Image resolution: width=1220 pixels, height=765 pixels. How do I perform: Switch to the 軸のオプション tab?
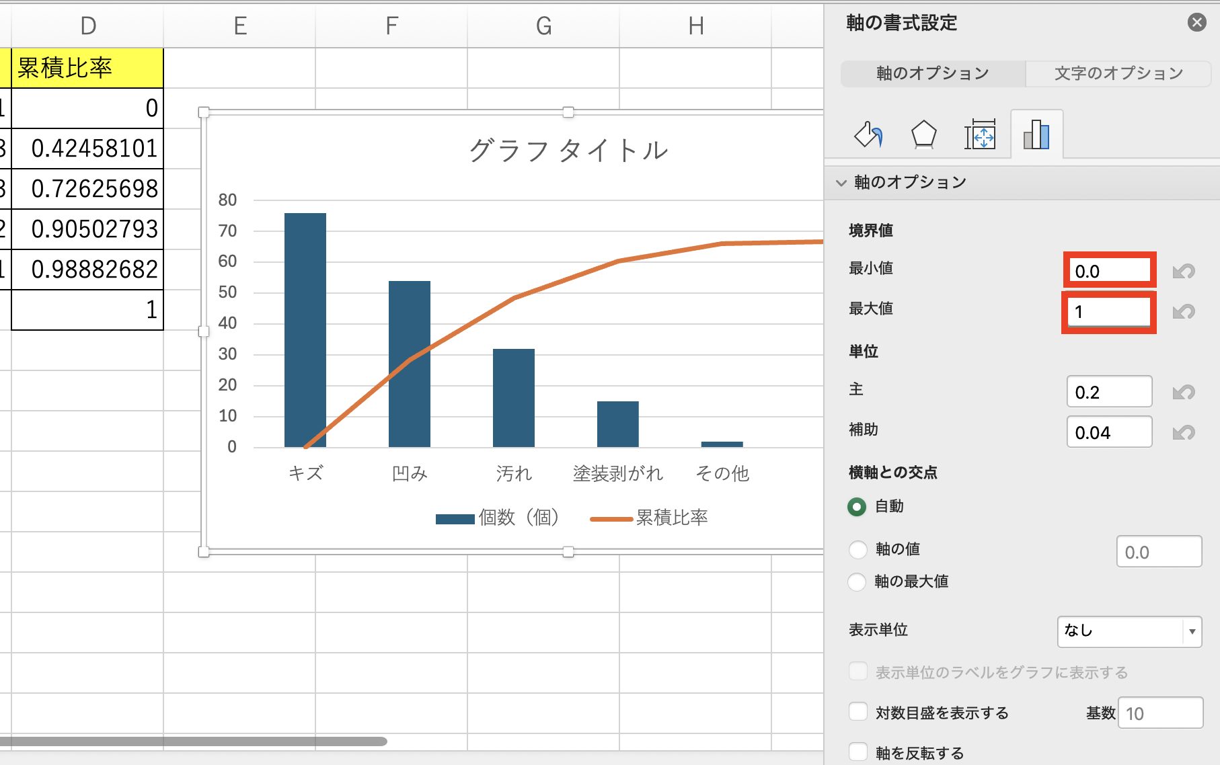pos(933,73)
